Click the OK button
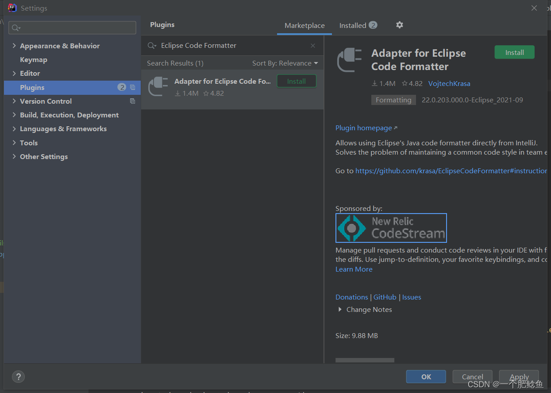551x393 pixels. tap(426, 377)
